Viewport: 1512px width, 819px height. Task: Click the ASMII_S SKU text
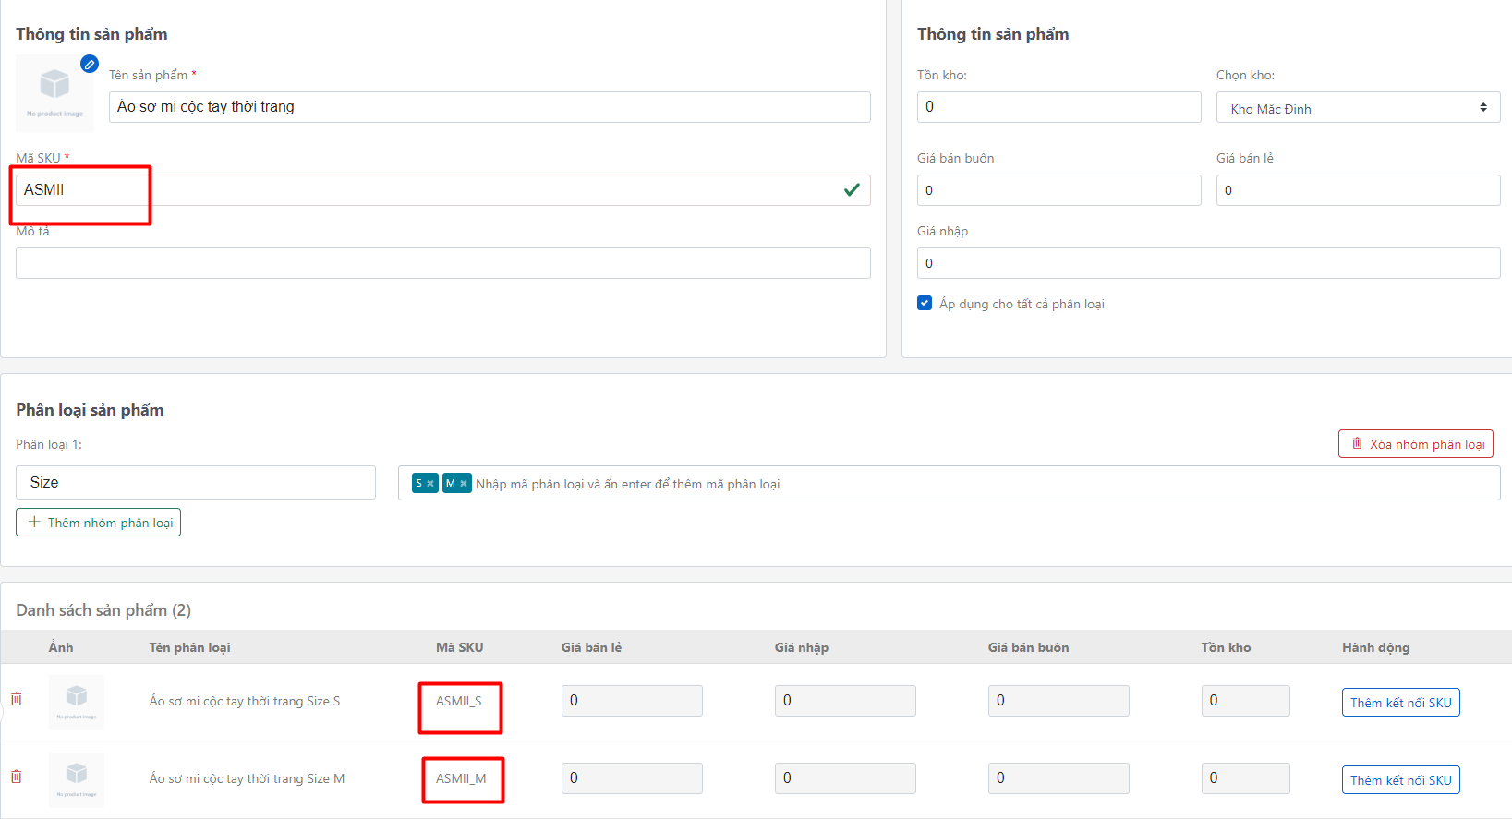tap(459, 701)
